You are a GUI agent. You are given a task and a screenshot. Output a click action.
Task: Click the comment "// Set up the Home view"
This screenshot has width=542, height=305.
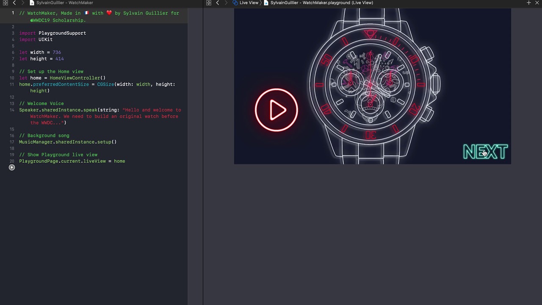tap(51, 72)
